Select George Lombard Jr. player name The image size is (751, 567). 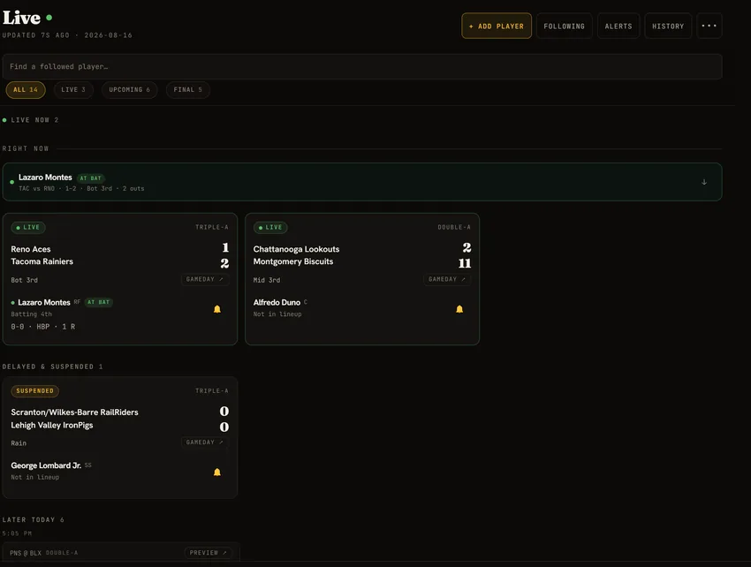pyautogui.click(x=46, y=465)
